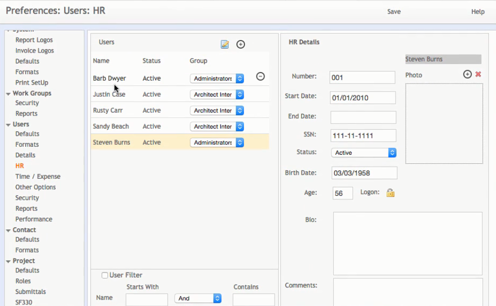The width and height of the screenshot is (496, 306).
Task: Remove Barb Dwyer using the minus icon
Action: 260,77
